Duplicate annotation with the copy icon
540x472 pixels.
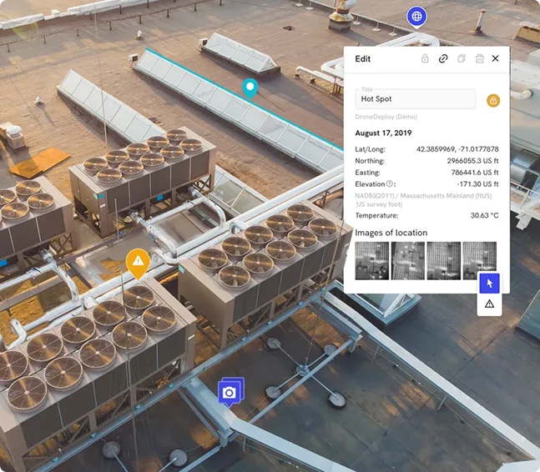(462, 58)
